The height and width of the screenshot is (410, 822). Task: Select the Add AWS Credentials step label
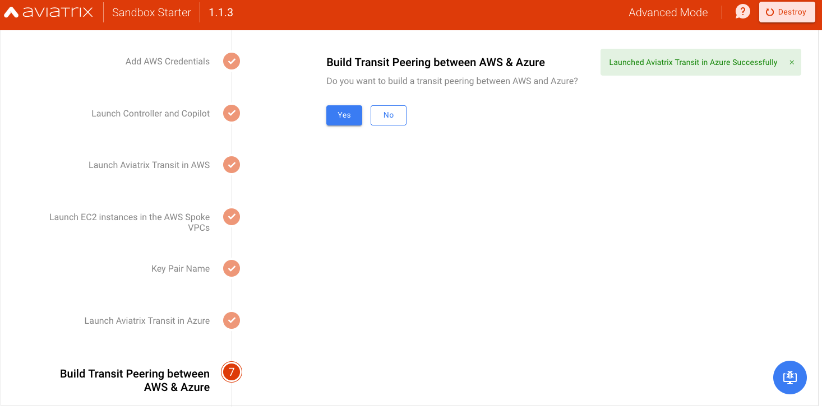click(x=168, y=62)
